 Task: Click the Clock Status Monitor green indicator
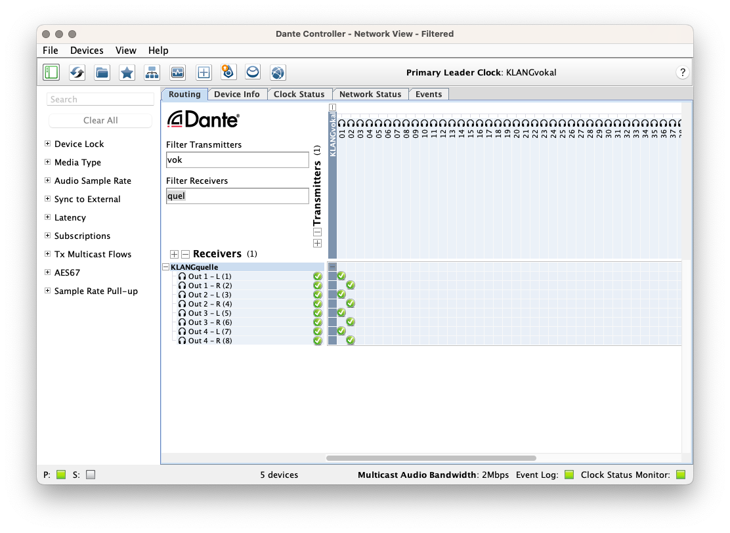(681, 475)
